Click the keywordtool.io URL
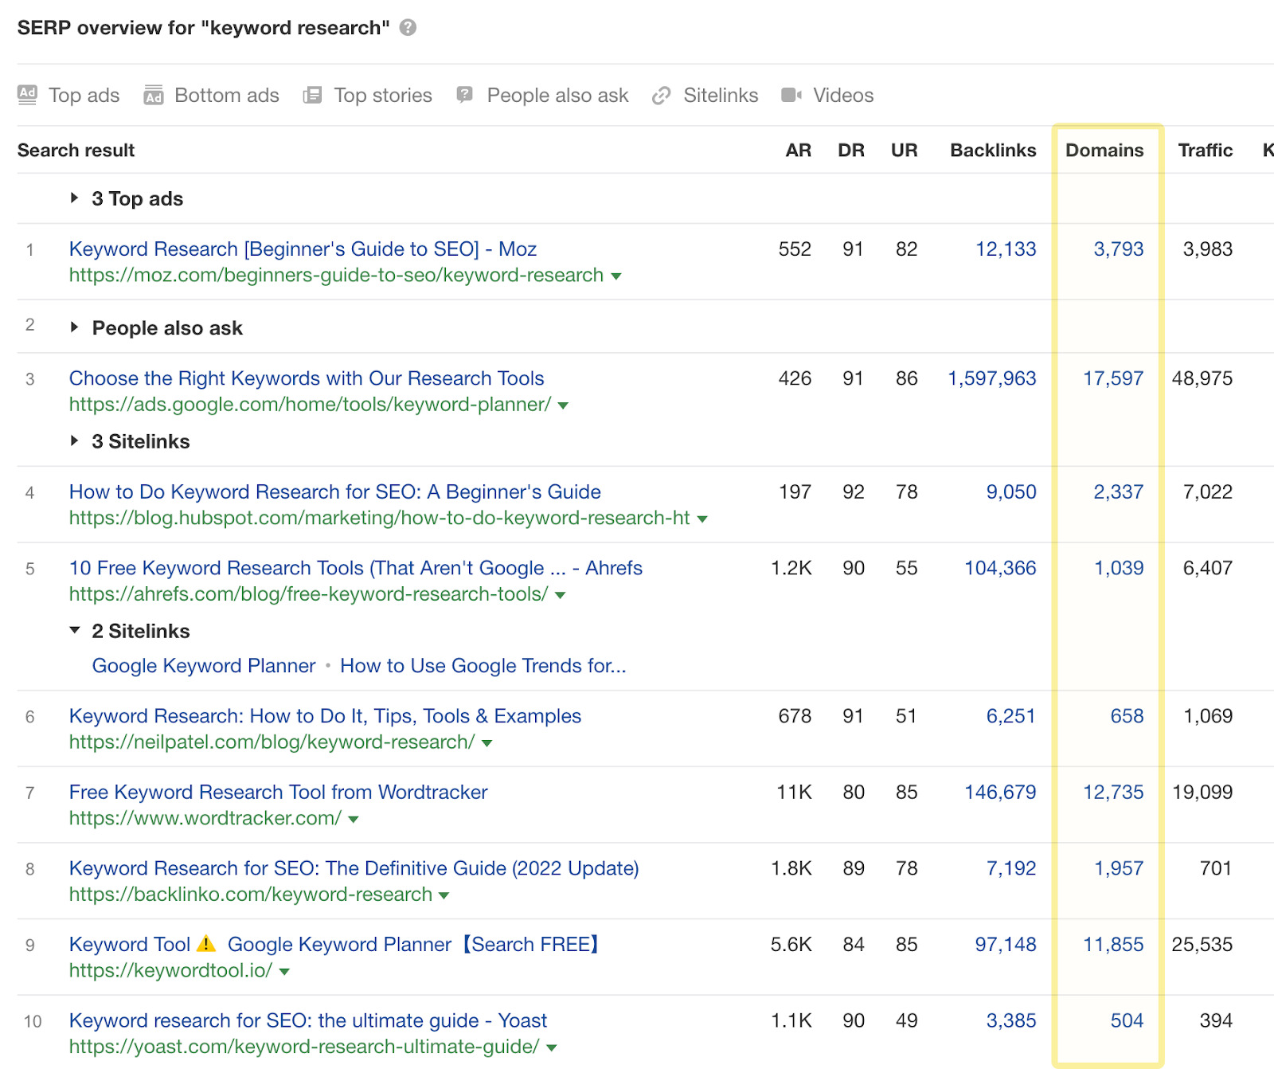 [x=170, y=970]
